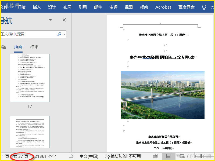215x161 pixels.
Task: Open the 设计 ribbon tab
Action: pyautogui.click(x=52, y=7)
